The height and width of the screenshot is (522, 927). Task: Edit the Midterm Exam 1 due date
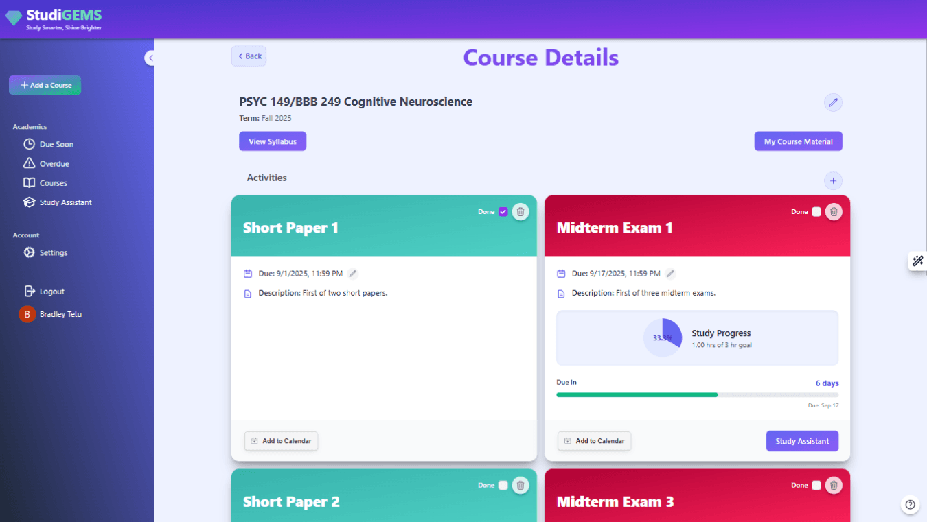pyautogui.click(x=670, y=273)
